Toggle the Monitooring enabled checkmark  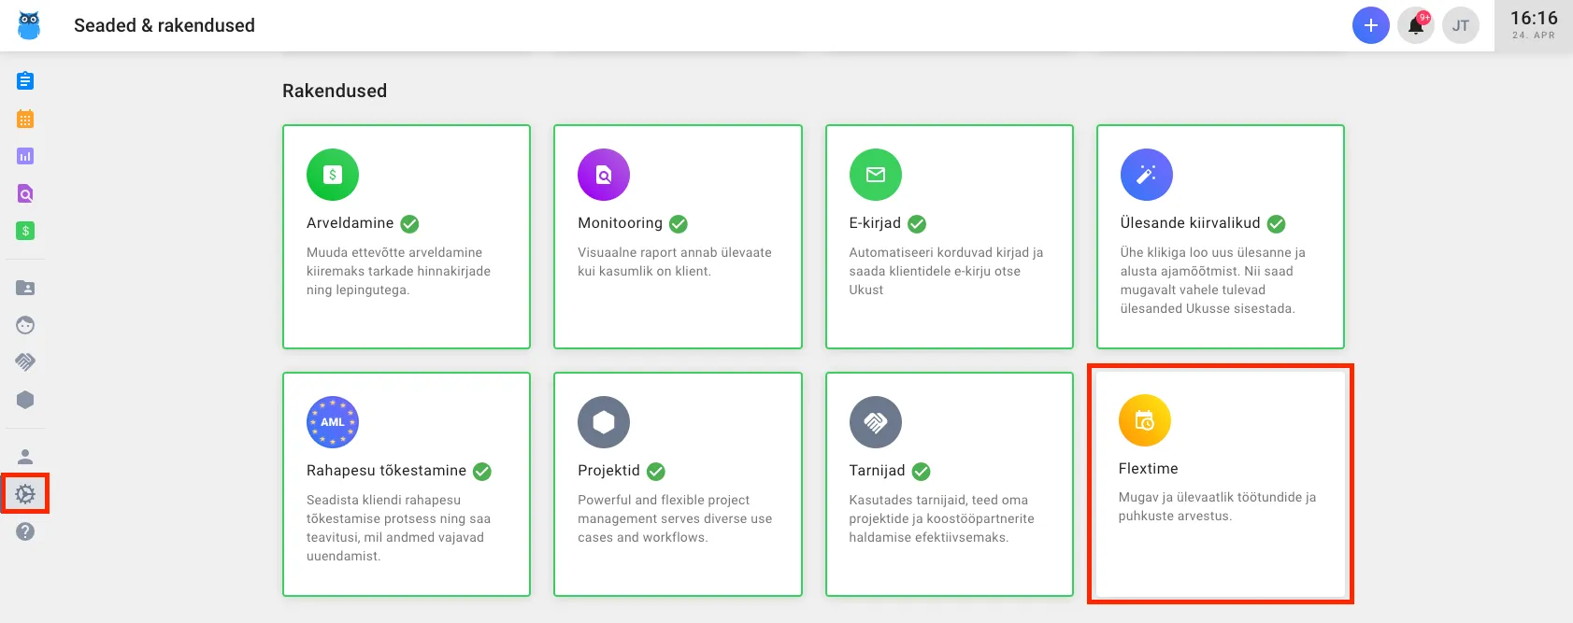click(x=679, y=223)
